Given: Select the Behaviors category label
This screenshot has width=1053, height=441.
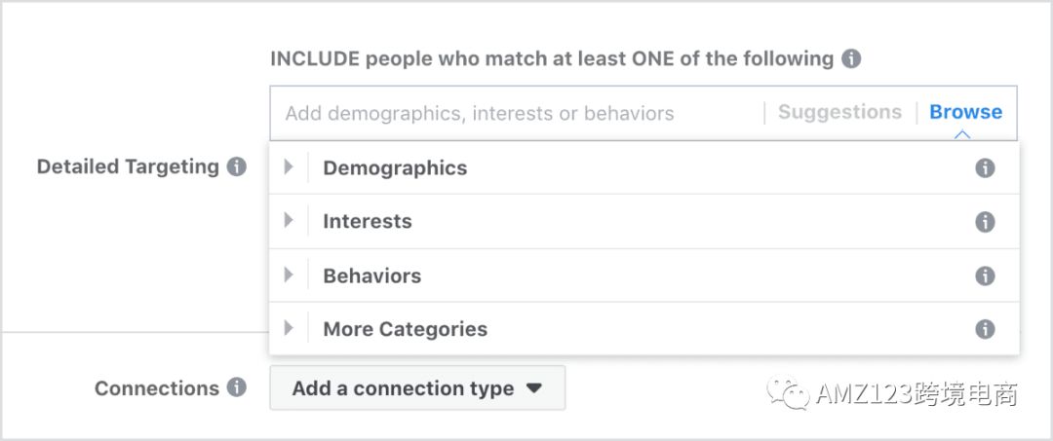Looking at the screenshot, I should tap(372, 276).
